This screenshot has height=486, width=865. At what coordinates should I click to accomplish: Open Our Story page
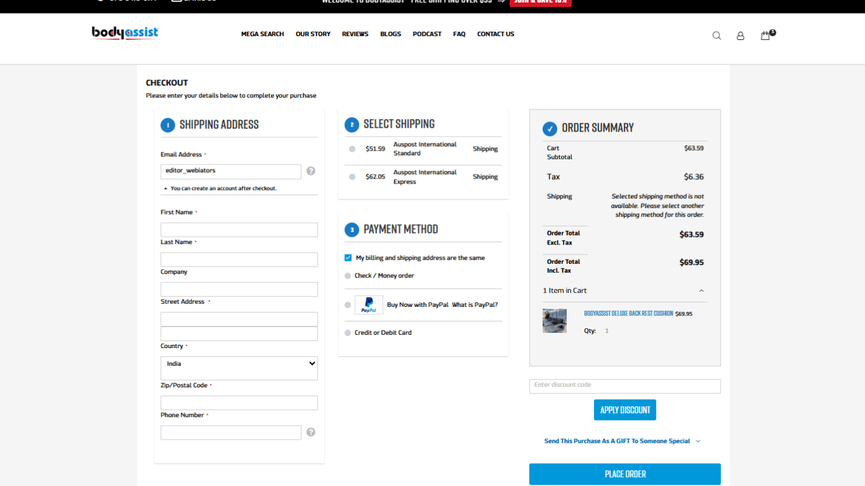313,34
